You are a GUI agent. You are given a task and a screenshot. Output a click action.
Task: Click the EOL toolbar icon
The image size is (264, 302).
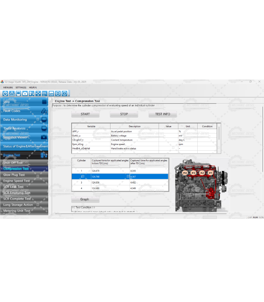(45, 93)
